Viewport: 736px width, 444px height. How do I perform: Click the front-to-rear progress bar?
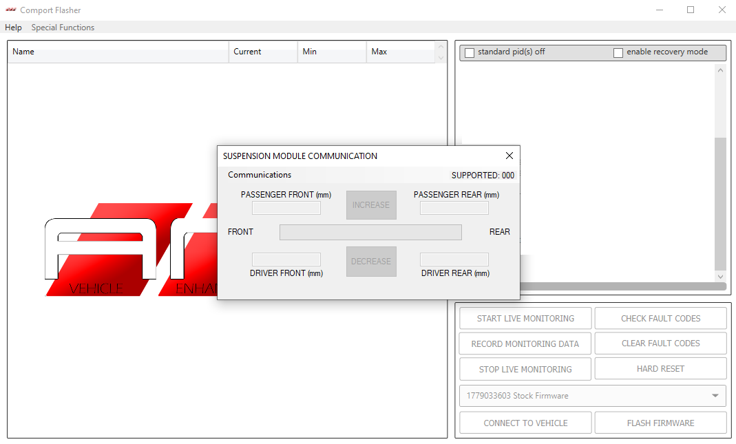(370, 233)
